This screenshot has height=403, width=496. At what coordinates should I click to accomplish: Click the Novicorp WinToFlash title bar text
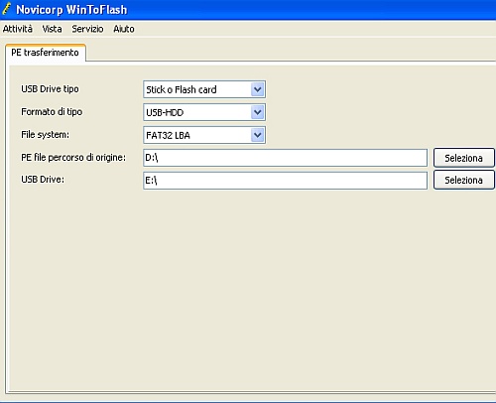pos(71,10)
